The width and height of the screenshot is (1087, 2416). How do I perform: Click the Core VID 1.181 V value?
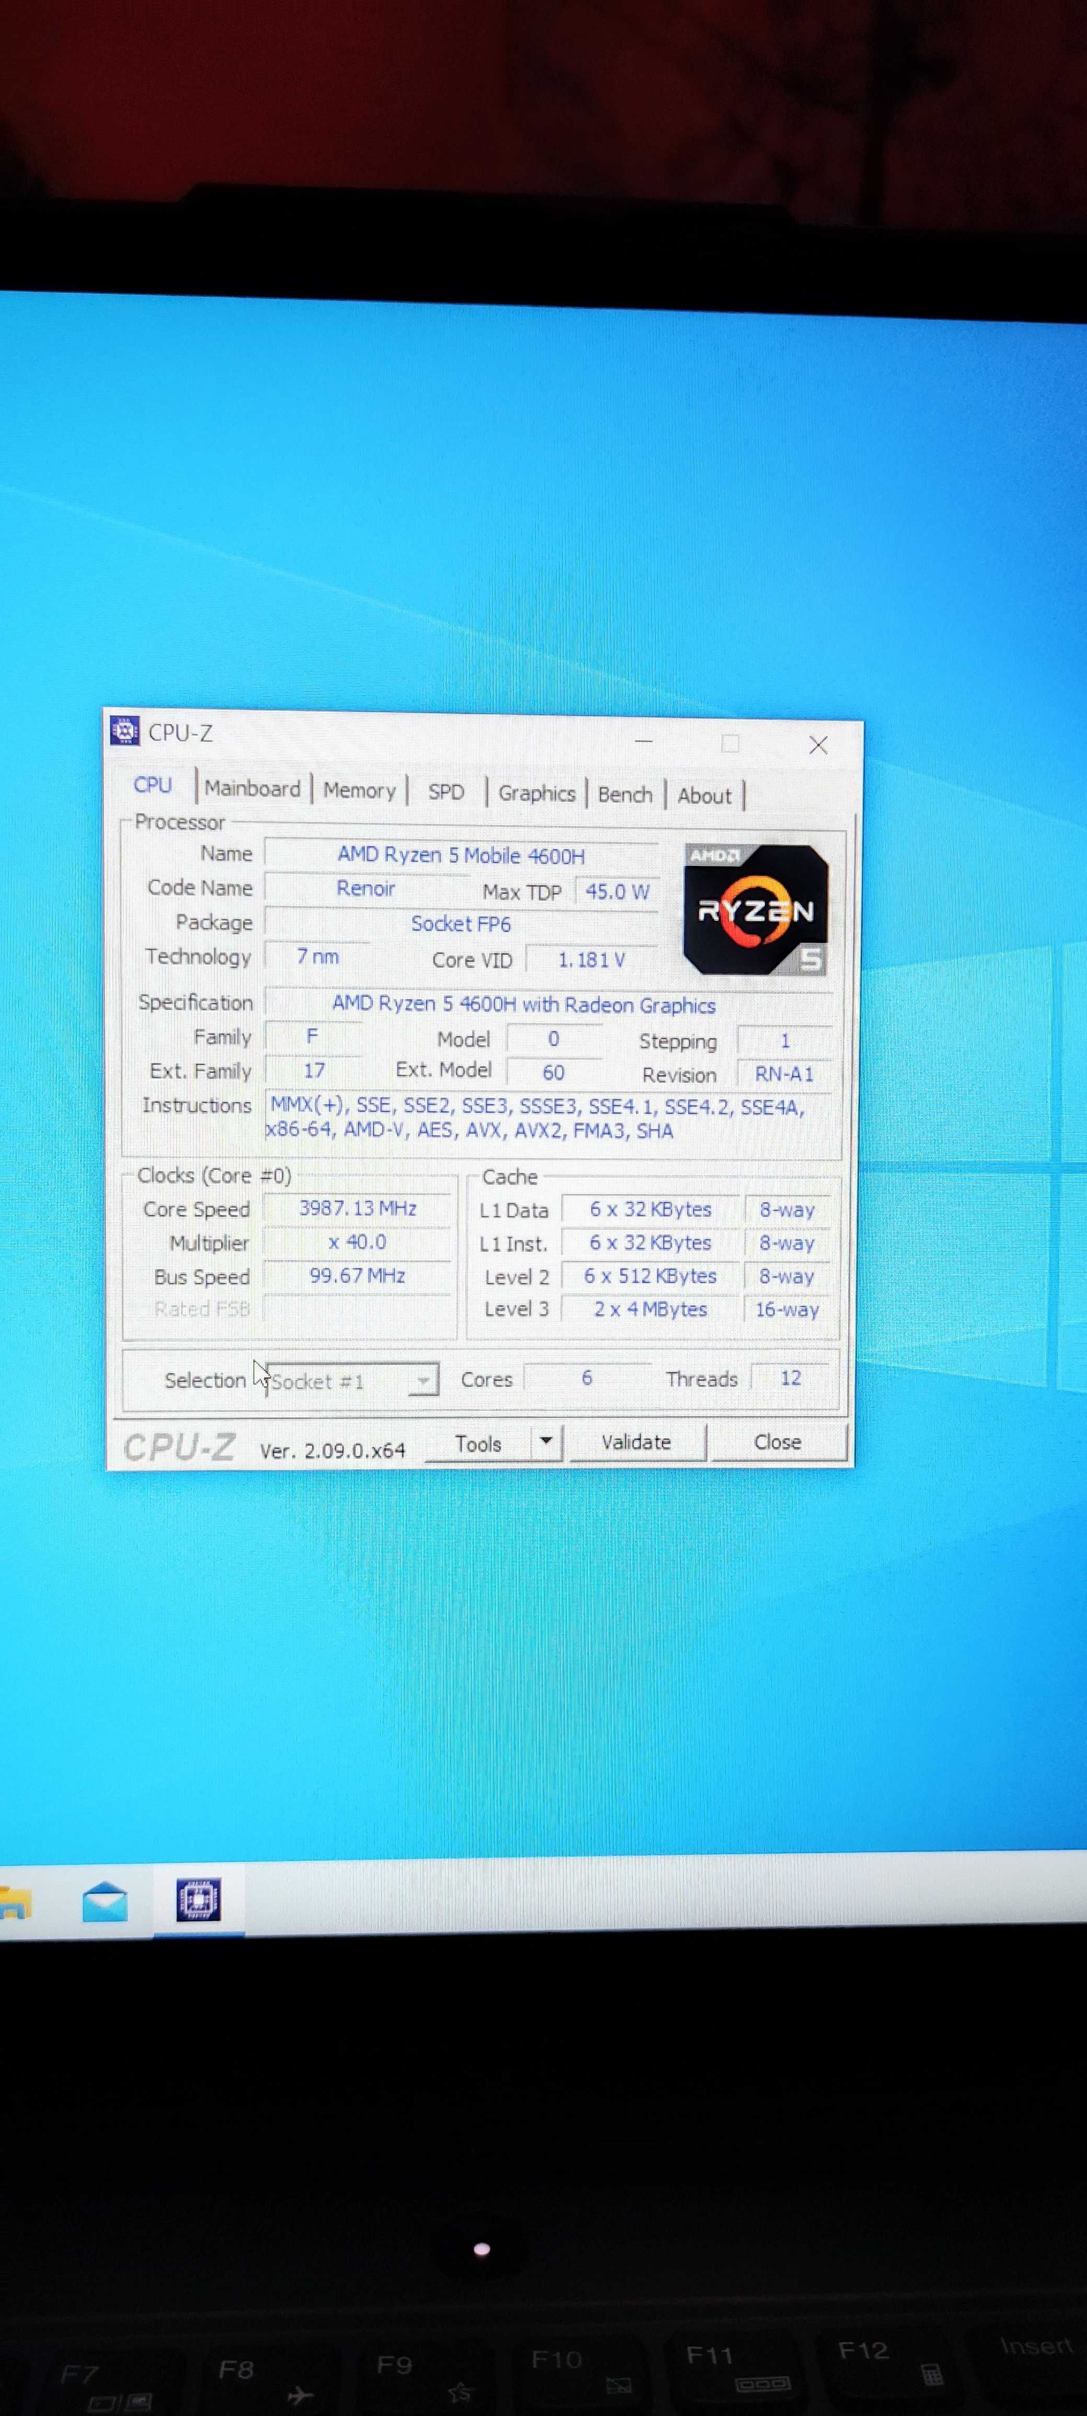[x=591, y=959]
